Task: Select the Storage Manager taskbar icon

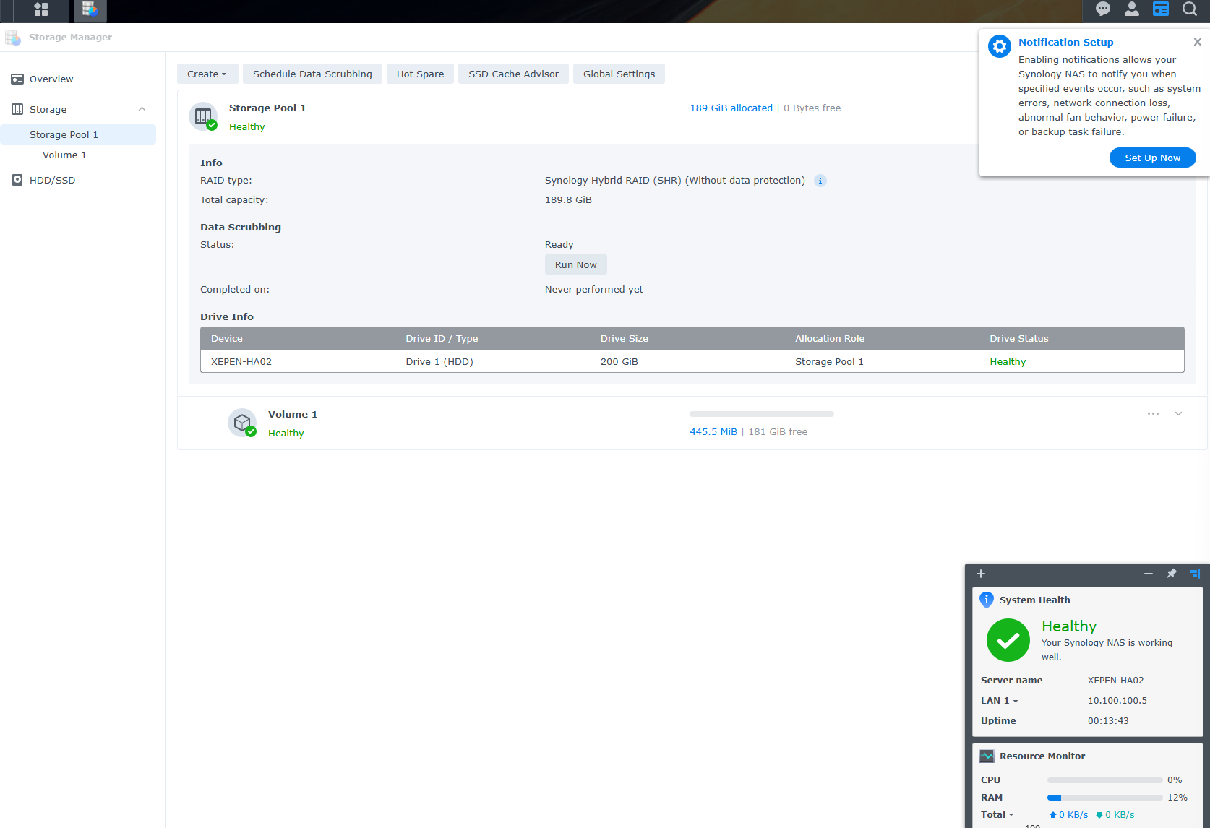Action: tap(90, 10)
